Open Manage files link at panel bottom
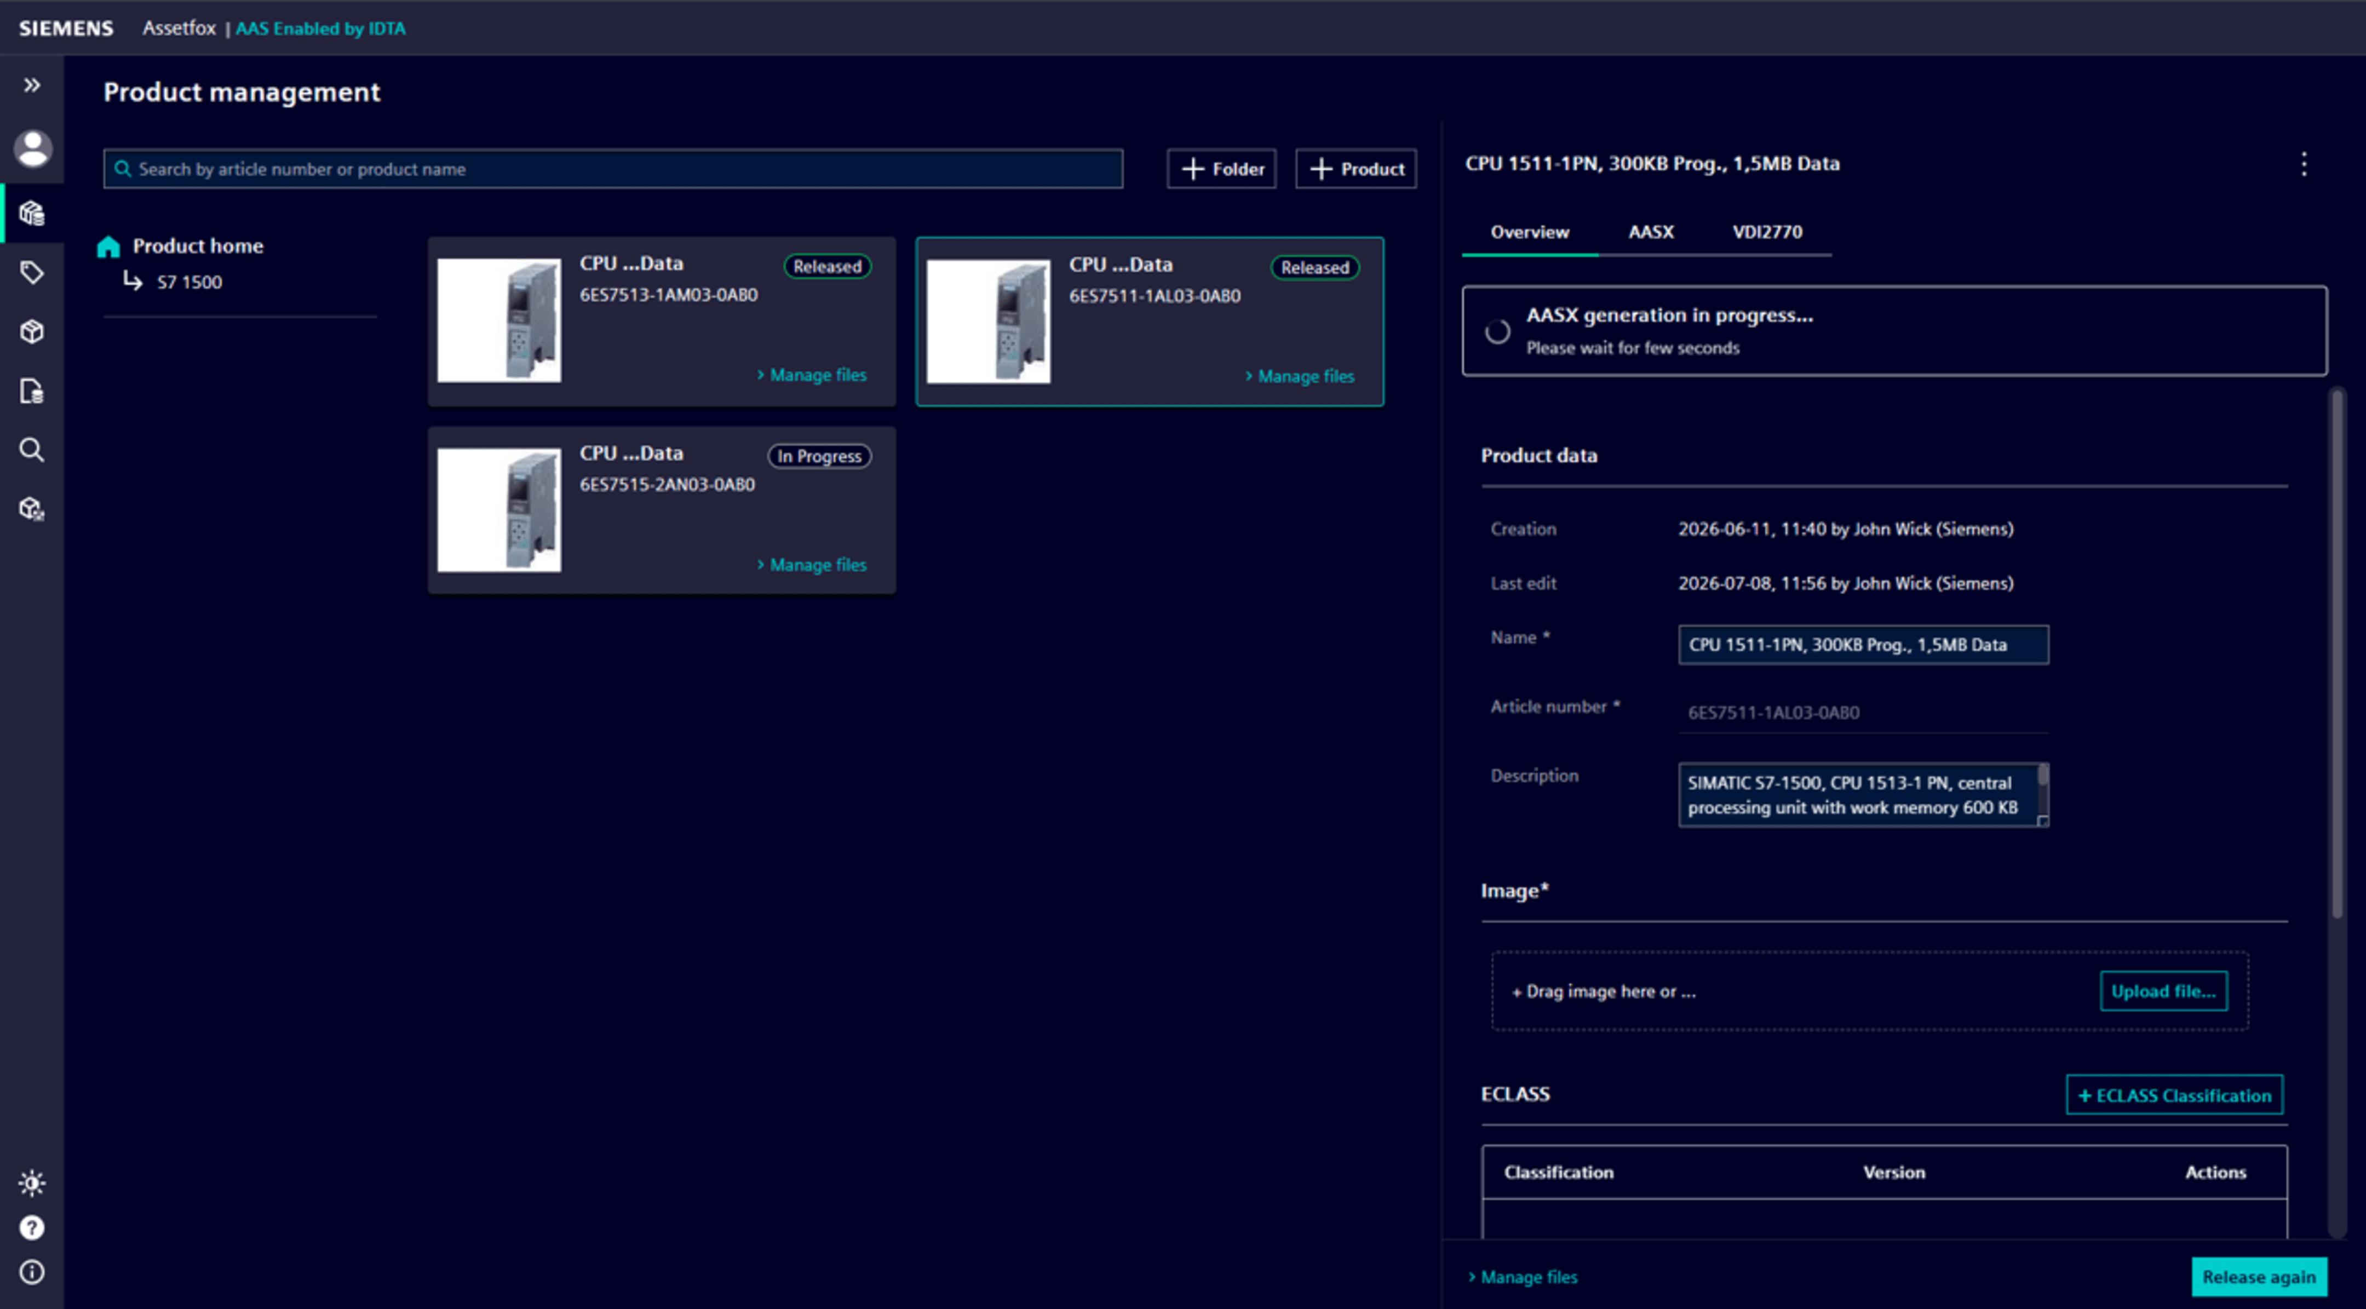Image resolution: width=2366 pixels, height=1309 pixels. pos(1523,1277)
